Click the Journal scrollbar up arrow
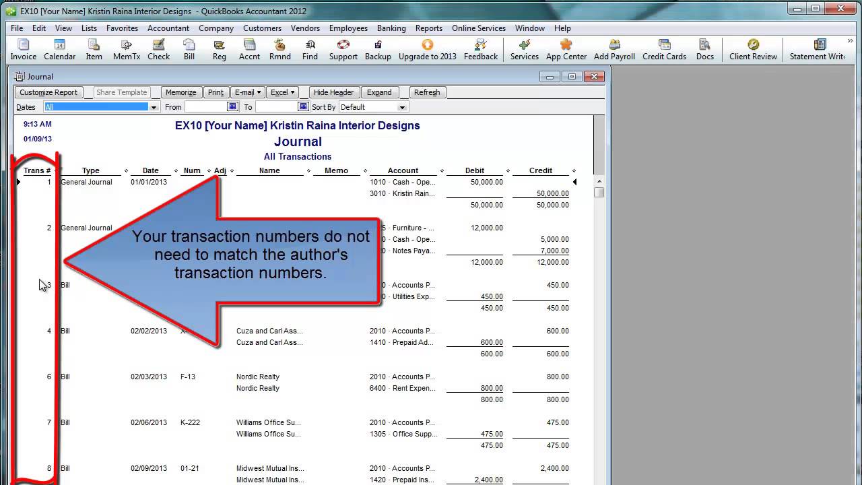The width and height of the screenshot is (862, 485). 599,181
